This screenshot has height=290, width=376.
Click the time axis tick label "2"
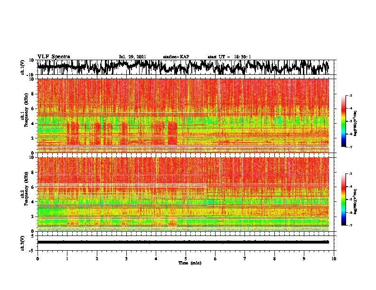click(97, 259)
